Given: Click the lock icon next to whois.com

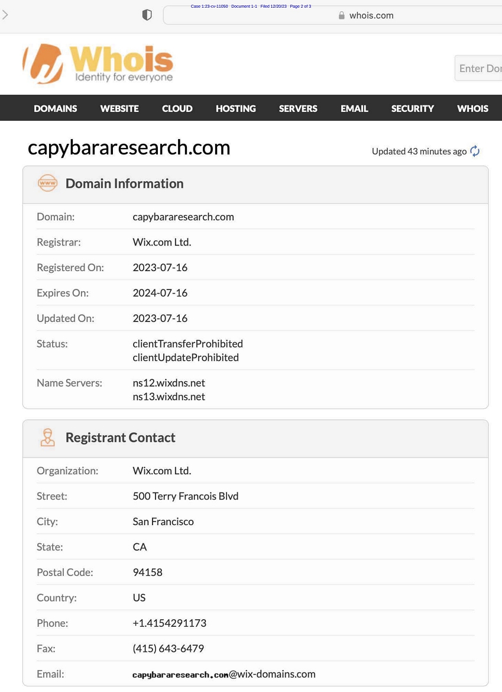Looking at the screenshot, I should point(341,15).
